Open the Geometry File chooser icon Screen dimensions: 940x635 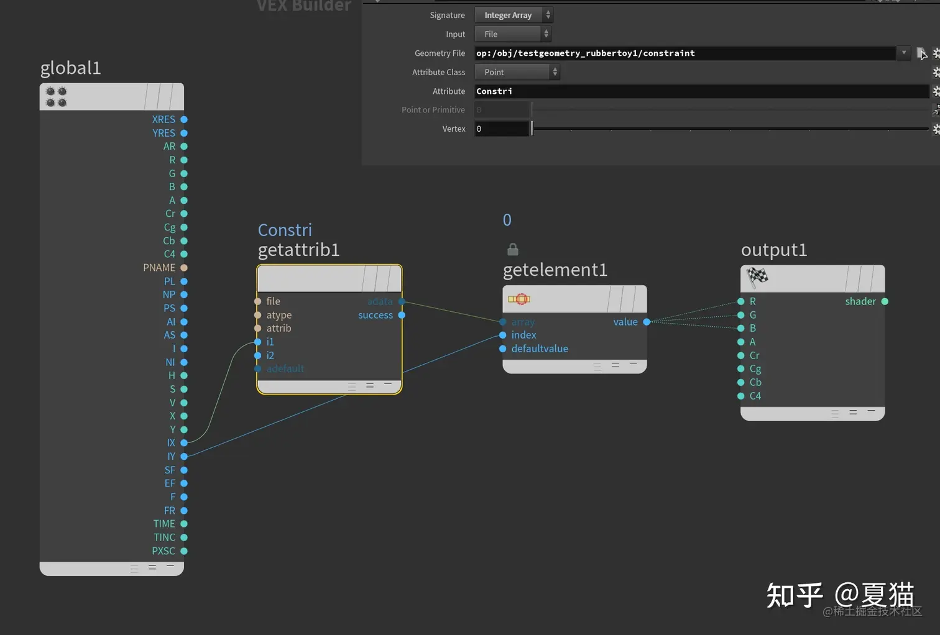(921, 53)
